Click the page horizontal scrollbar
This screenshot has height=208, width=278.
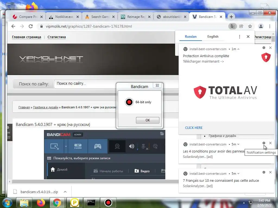click(95, 181)
